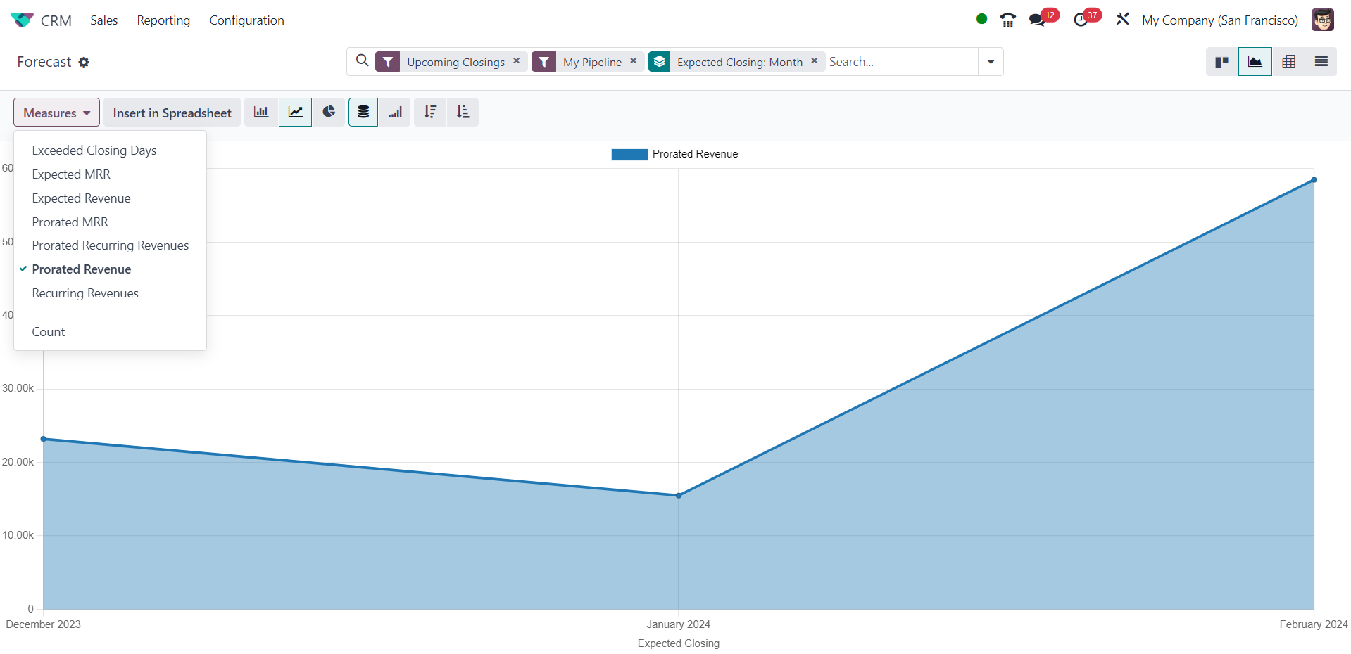Expand the search options dropdown arrow
The width and height of the screenshot is (1351, 654).
pyautogui.click(x=991, y=62)
